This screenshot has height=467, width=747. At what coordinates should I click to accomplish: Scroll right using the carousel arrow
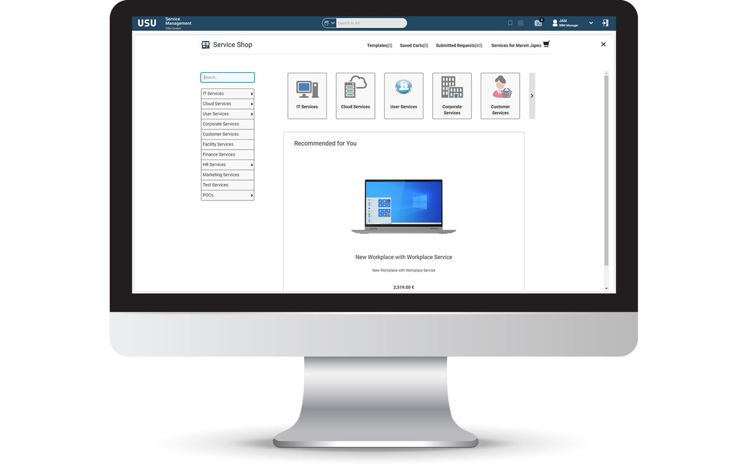pyautogui.click(x=531, y=96)
